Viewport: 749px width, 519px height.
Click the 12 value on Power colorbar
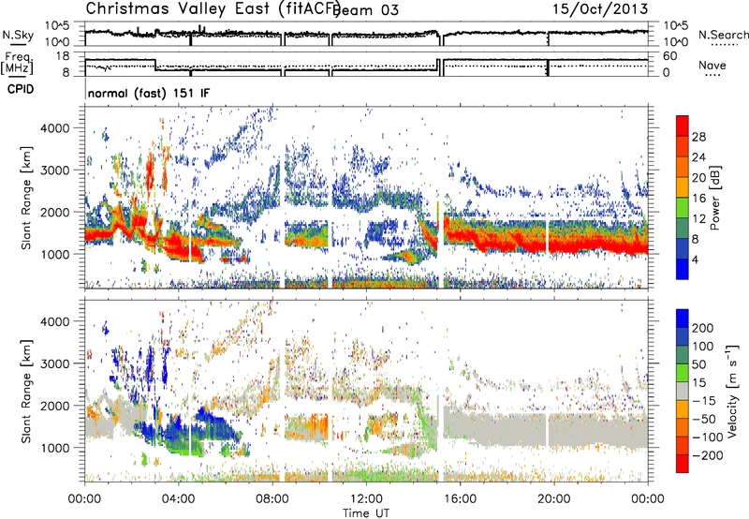[x=698, y=219]
